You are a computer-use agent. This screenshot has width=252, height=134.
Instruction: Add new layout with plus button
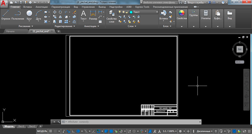40,126
